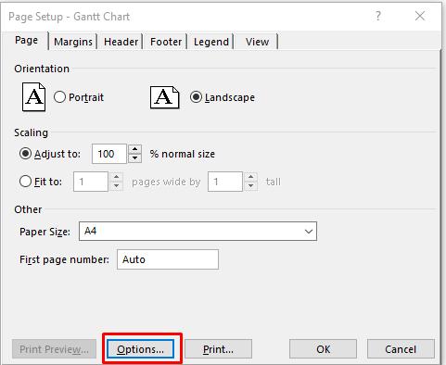Decrease the pages wide spinner value

(116, 186)
